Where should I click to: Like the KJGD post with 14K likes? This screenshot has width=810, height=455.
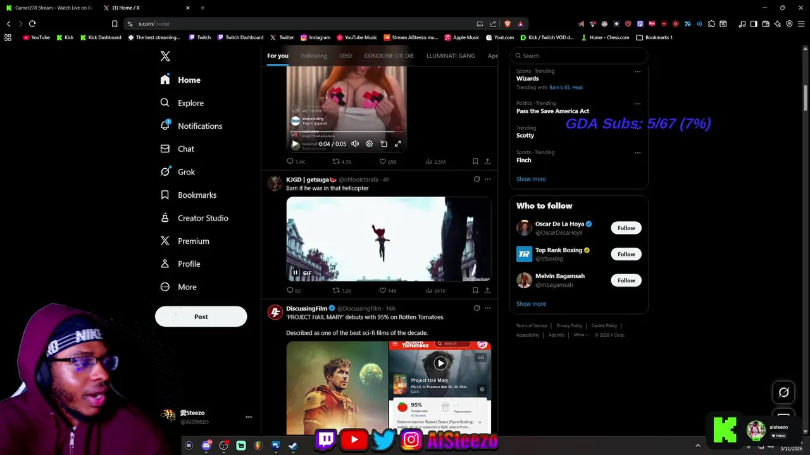[388, 291]
